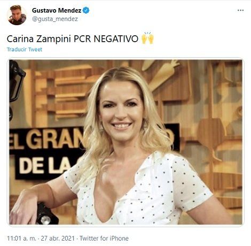Click the raised hands emoji
This screenshot has width=251, height=246.
(147, 38)
